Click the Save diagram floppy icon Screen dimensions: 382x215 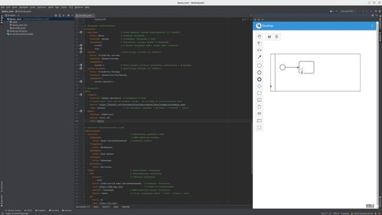(269, 37)
